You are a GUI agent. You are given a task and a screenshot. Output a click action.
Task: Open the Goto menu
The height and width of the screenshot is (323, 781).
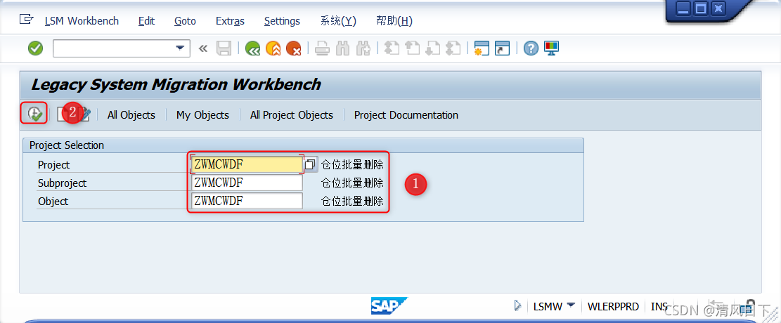[x=186, y=21]
